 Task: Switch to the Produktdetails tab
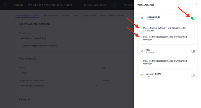point(50,16)
